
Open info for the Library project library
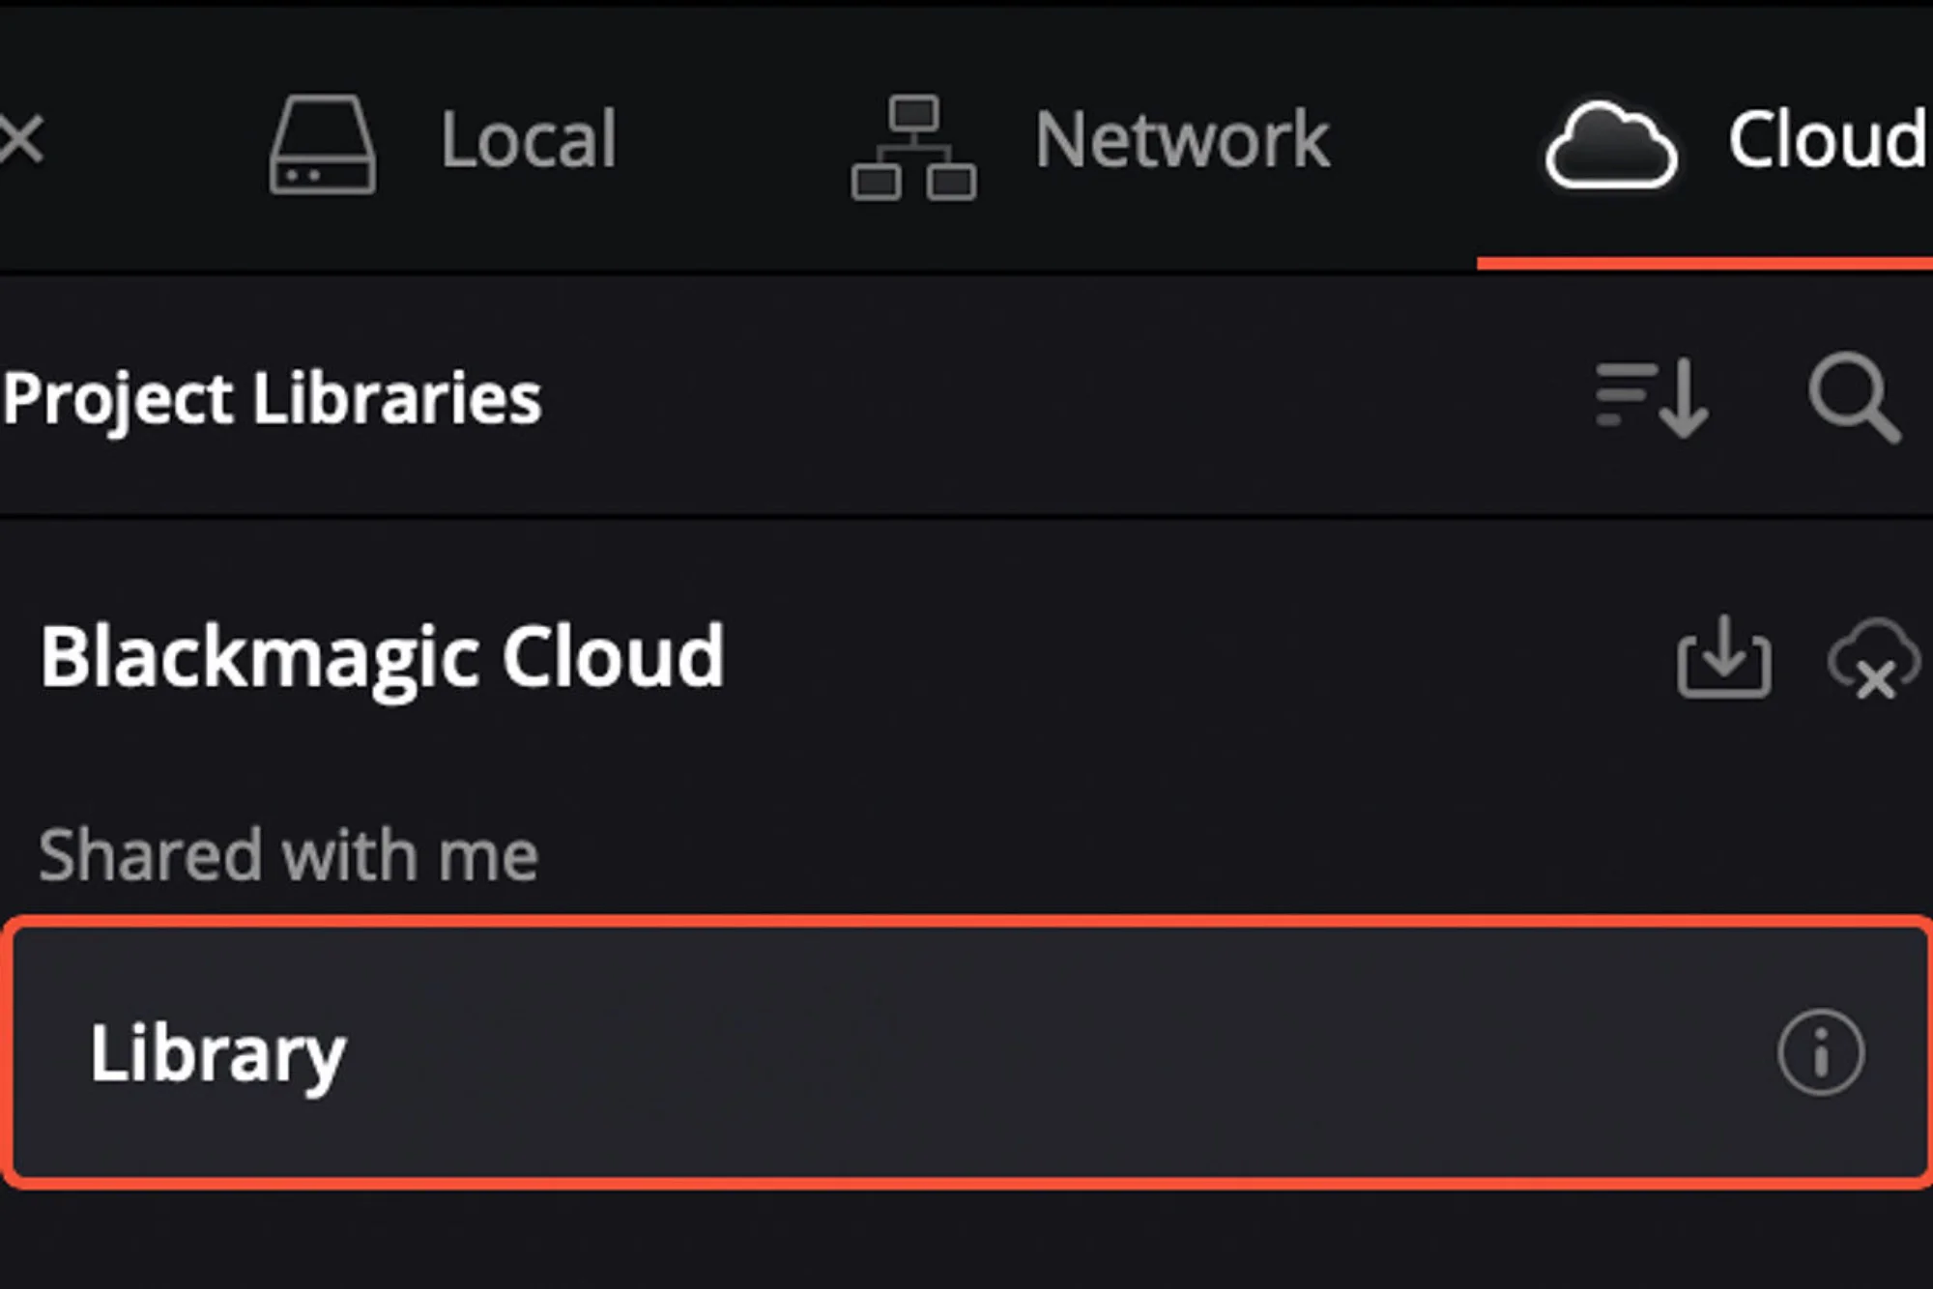pyautogui.click(x=1824, y=1053)
